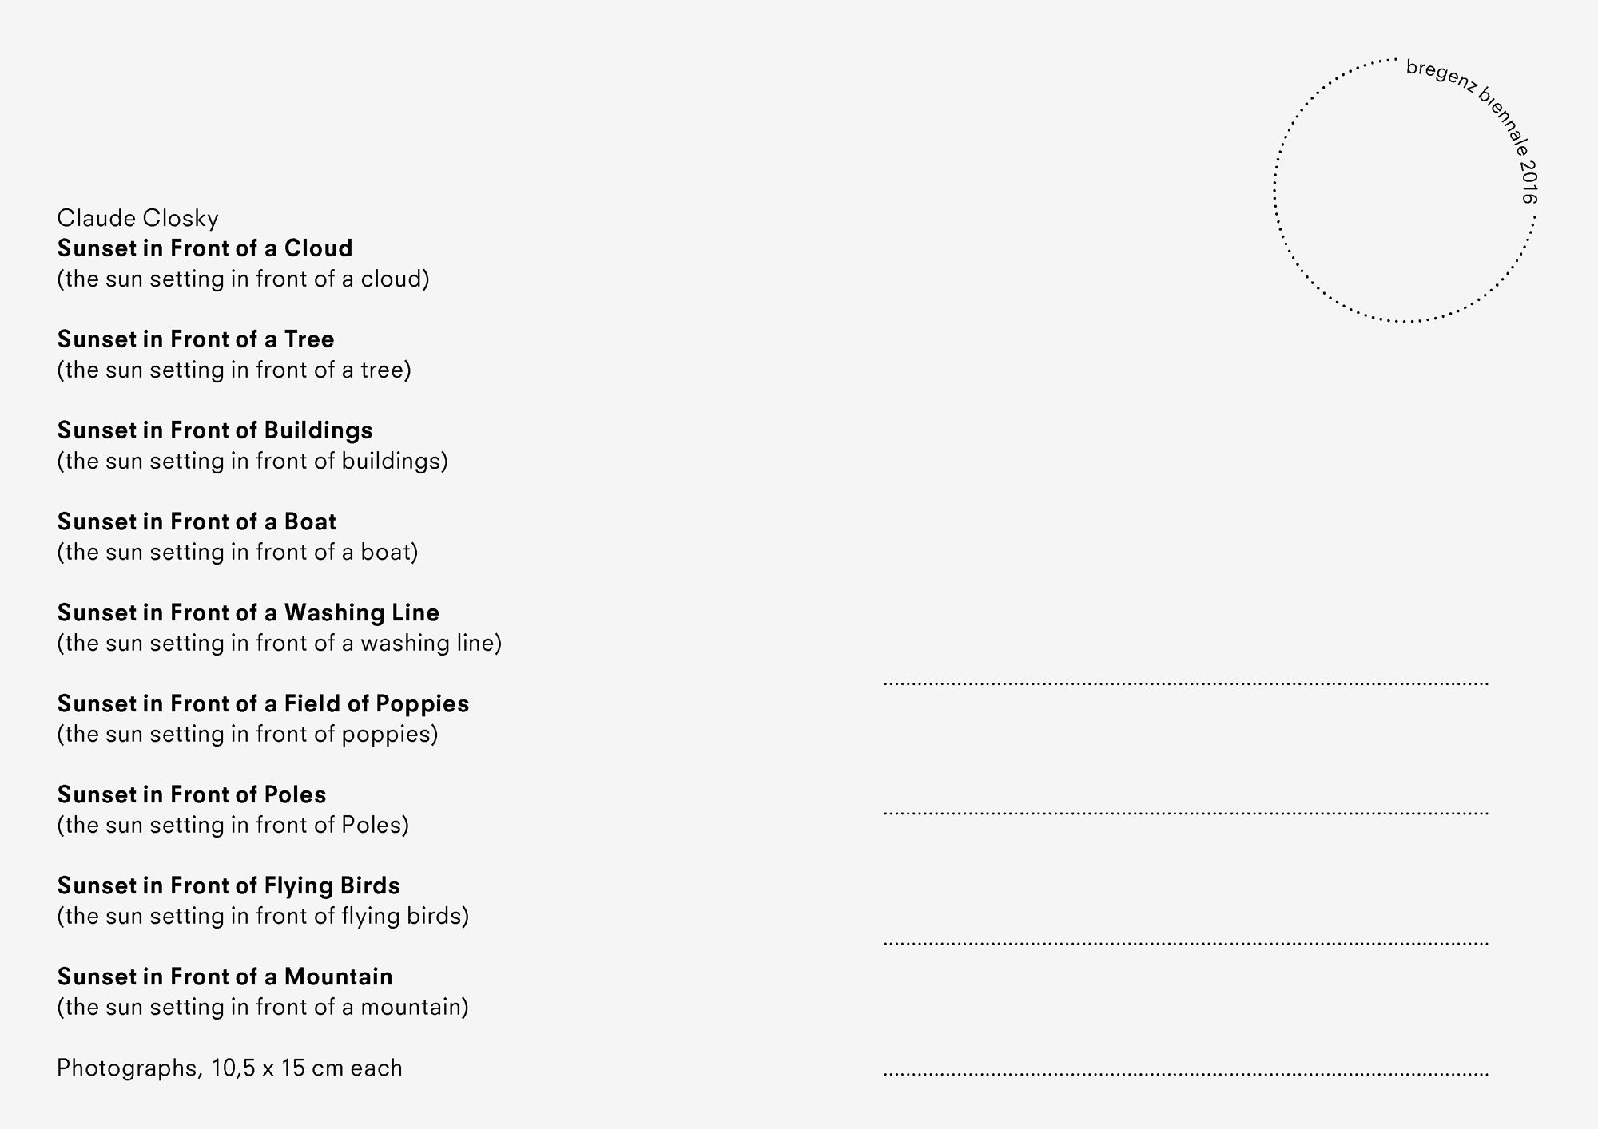
Task: Click the dotted circle stamp area
Action: pyautogui.click(x=1405, y=191)
